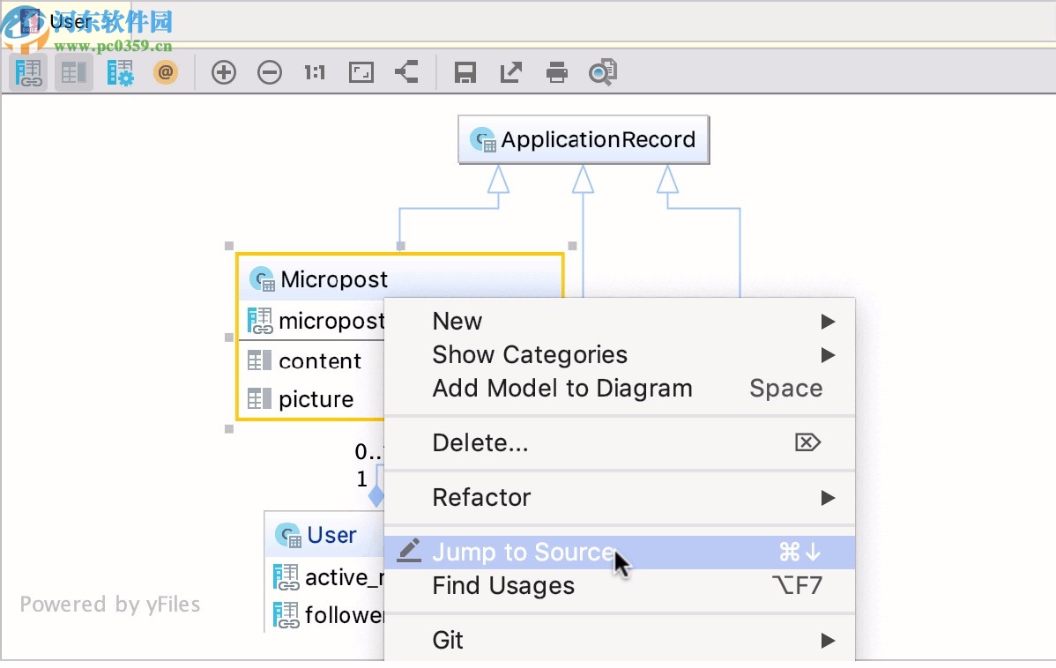Select the ApplicationRecord class node

[x=584, y=140]
